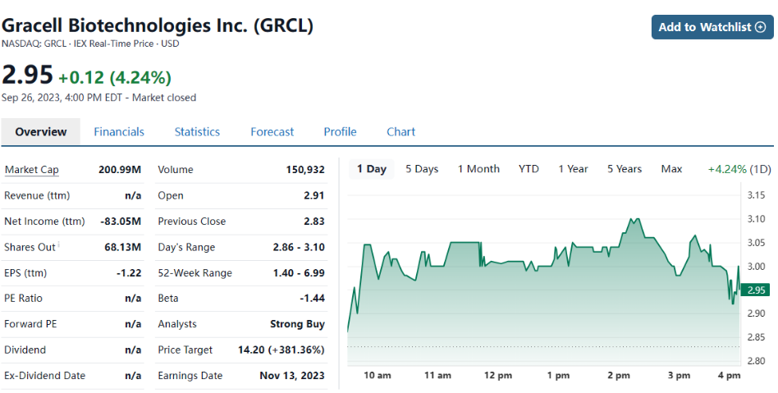Viewport: 778px width, 393px height.
Task: Click the Price Target value 14.20
Action: pos(249,350)
